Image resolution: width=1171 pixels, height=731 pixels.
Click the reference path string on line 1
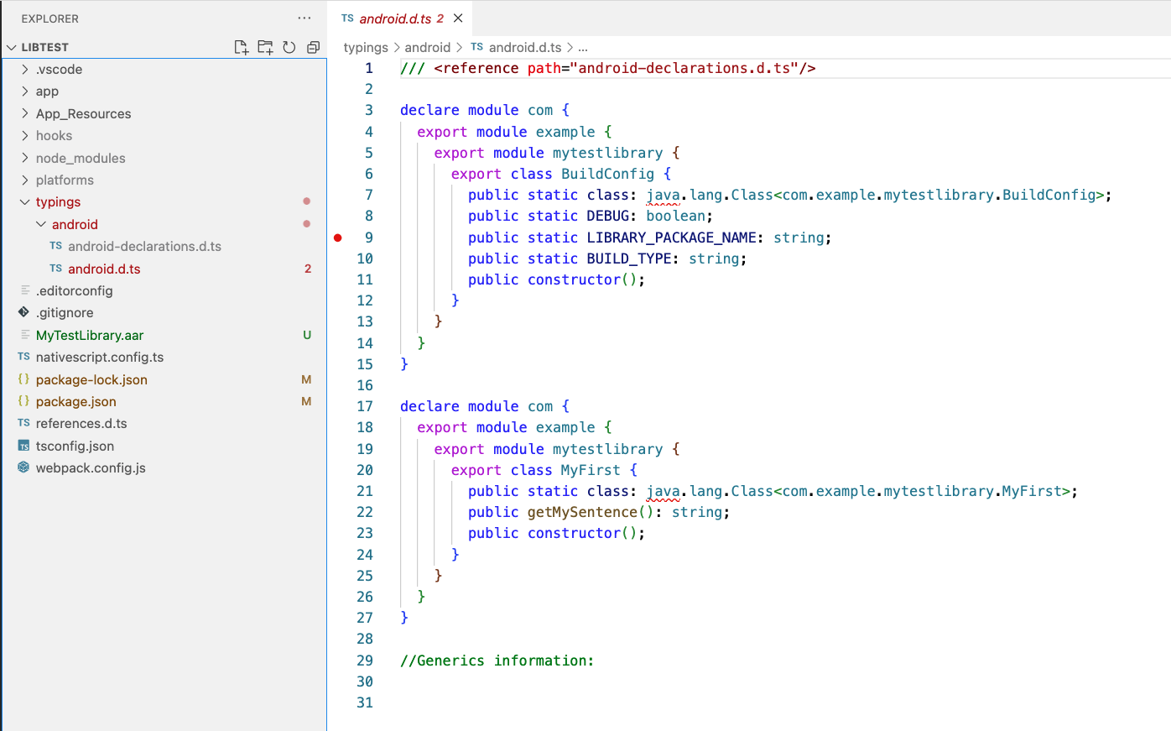(684, 68)
